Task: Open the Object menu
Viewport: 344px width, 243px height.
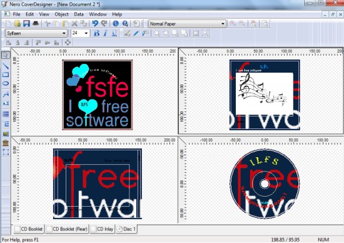Action: pos(62,14)
